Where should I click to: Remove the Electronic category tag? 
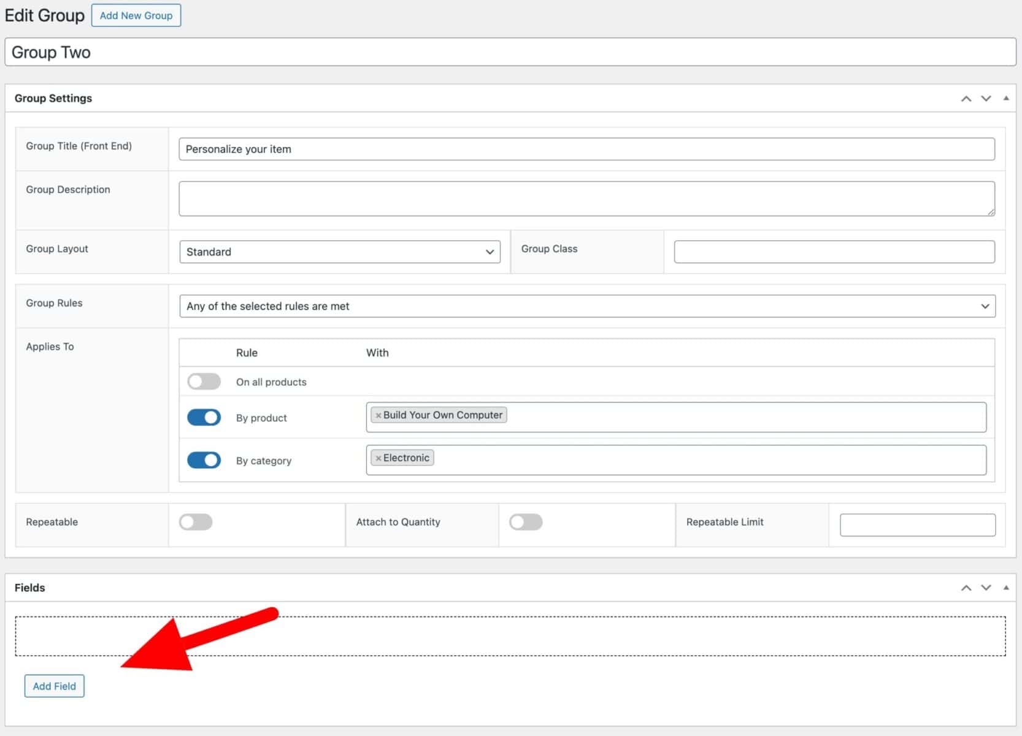[x=378, y=458]
